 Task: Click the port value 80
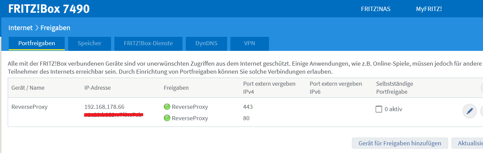tap(246, 118)
